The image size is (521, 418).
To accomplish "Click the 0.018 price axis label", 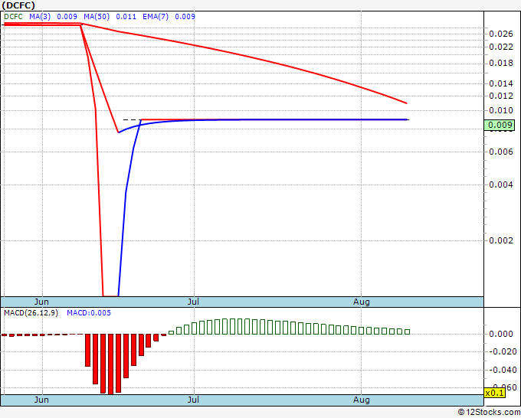I will coord(501,63).
